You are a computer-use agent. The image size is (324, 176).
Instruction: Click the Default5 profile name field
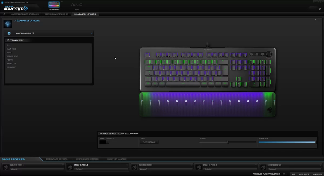(x=295, y=169)
